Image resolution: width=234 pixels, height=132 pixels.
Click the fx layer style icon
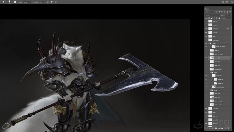coord(213,128)
